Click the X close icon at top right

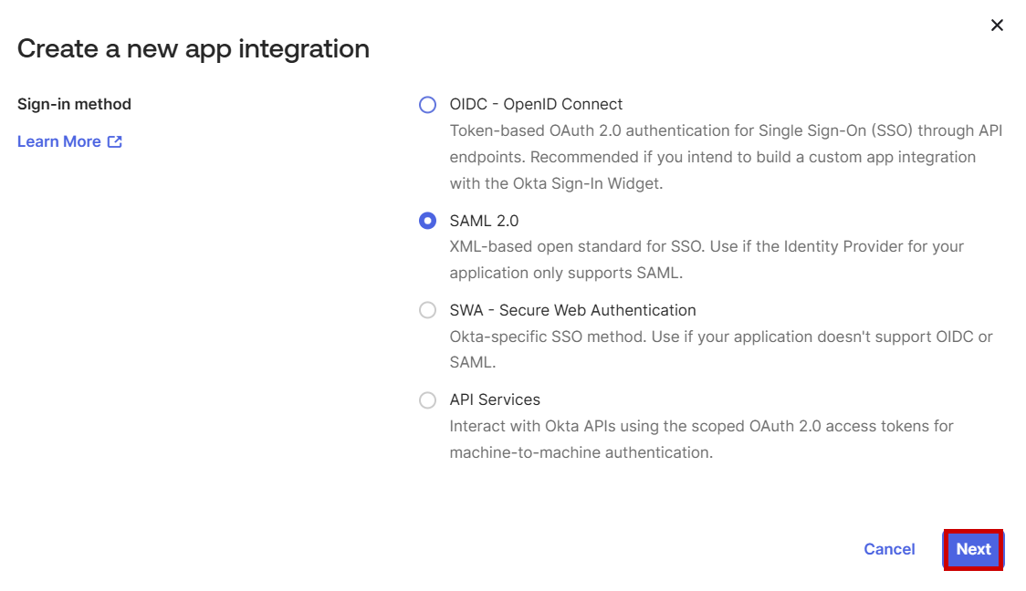pyautogui.click(x=998, y=26)
